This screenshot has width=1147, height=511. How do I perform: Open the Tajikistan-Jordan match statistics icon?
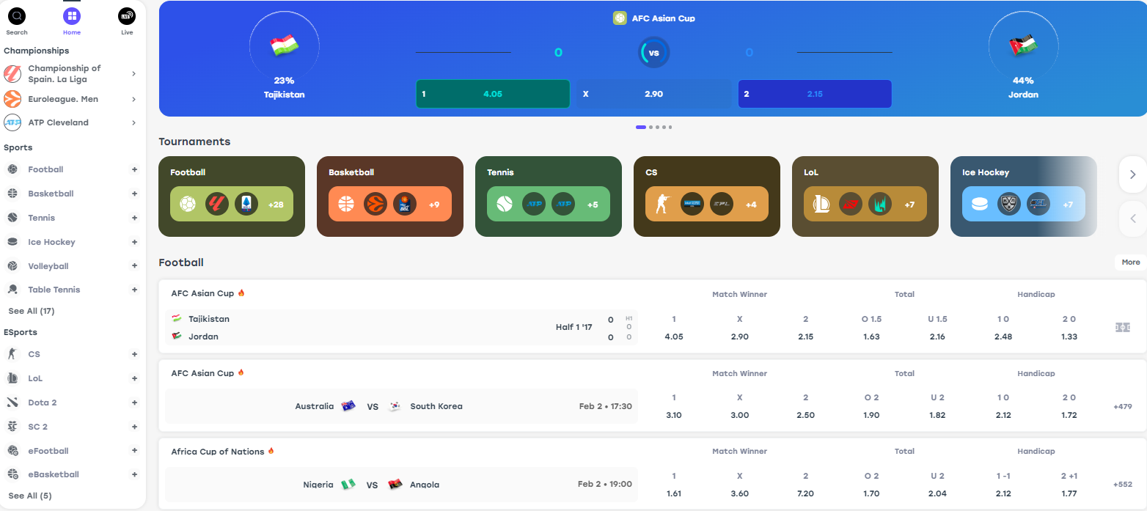[1122, 328]
